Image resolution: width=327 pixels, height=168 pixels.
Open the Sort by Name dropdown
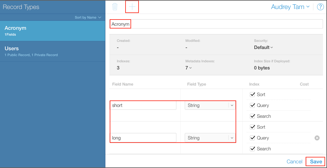point(88,17)
